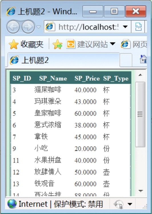Click the ID cell 12
Viewport: 152px width, 214px height.
coord(16,172)
